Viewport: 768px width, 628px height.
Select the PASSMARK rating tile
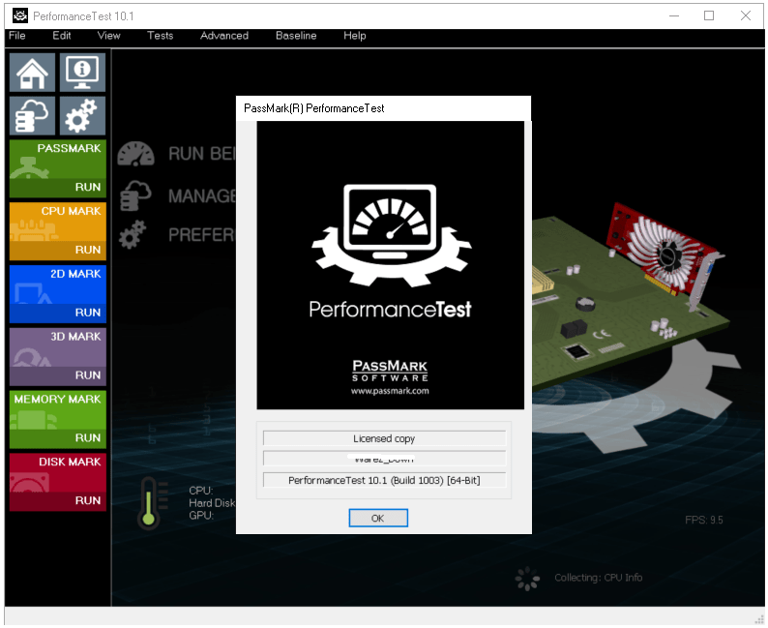click(58, 160)
